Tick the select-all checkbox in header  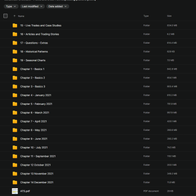pos(5,16)
